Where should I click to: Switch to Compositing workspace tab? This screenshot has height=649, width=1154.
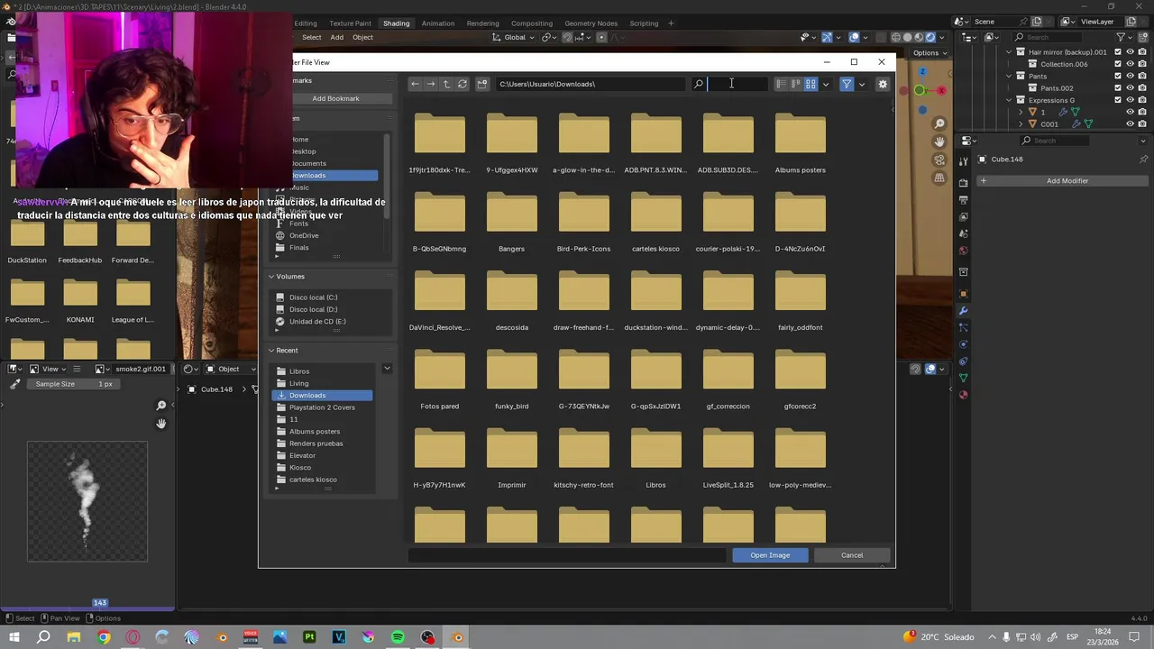(532, 23)
